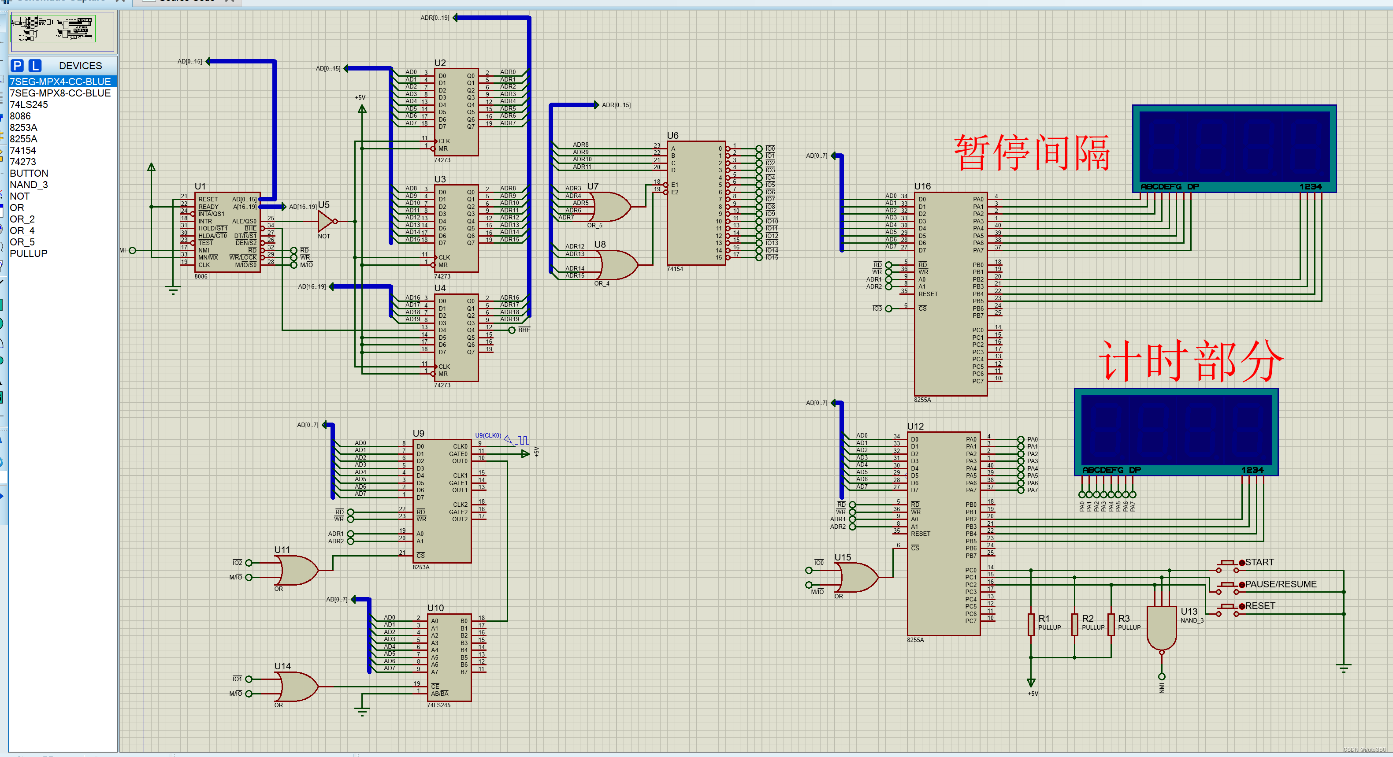
Task: Select the R2 pull-up resistor
Action: [x=1074, y=624]
